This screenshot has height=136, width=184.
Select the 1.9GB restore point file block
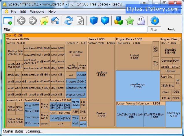(x=130, y=116)
